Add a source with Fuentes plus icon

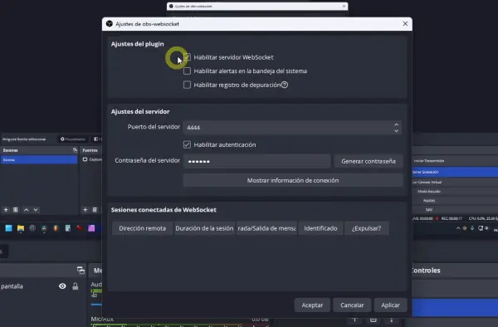tap(85, 209)
